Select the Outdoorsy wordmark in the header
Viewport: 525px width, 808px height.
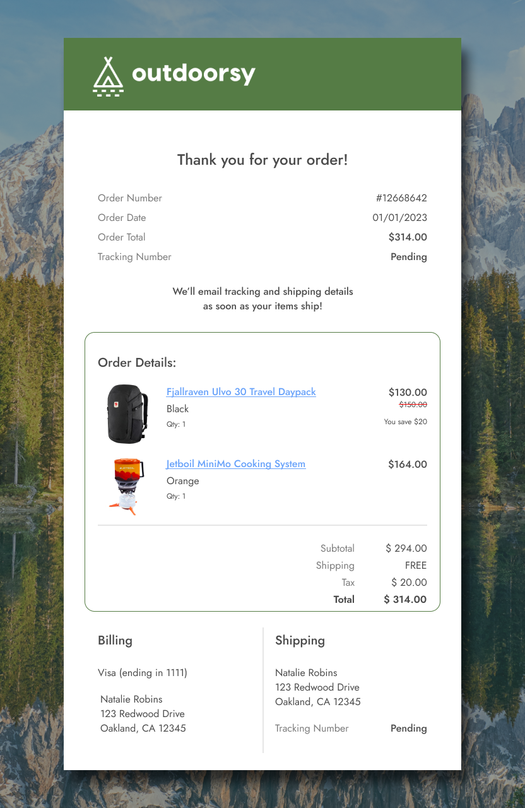tap(192, 73)
